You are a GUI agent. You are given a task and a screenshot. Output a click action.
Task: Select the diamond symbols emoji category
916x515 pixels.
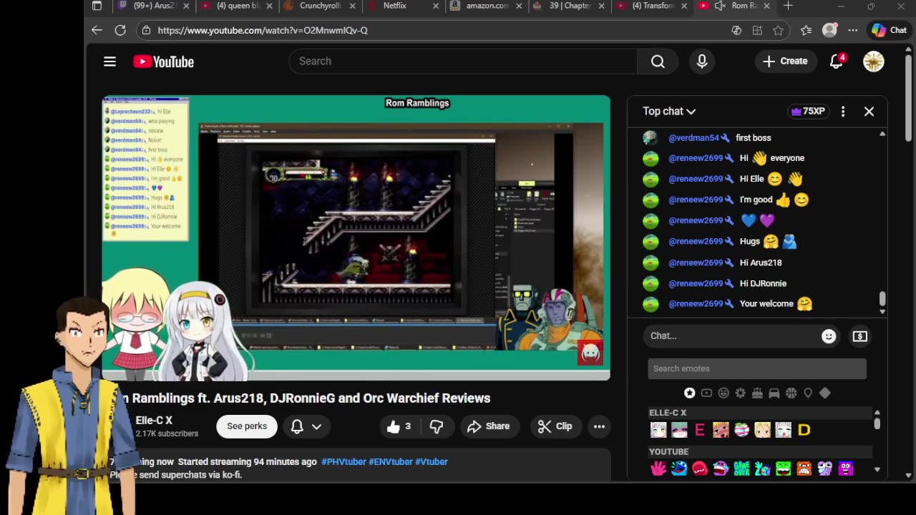coord(824,393)
